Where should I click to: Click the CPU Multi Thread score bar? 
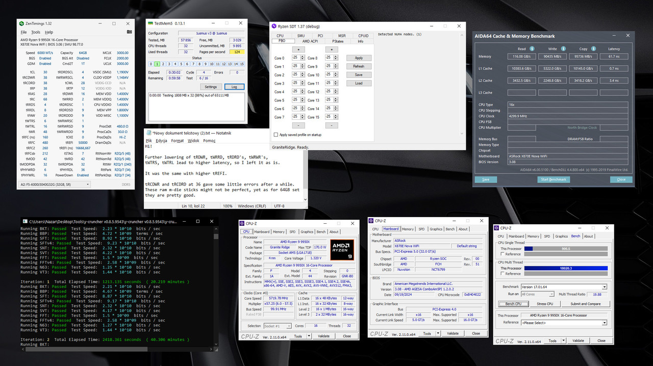pyautogui.click(x=566, y=268)
